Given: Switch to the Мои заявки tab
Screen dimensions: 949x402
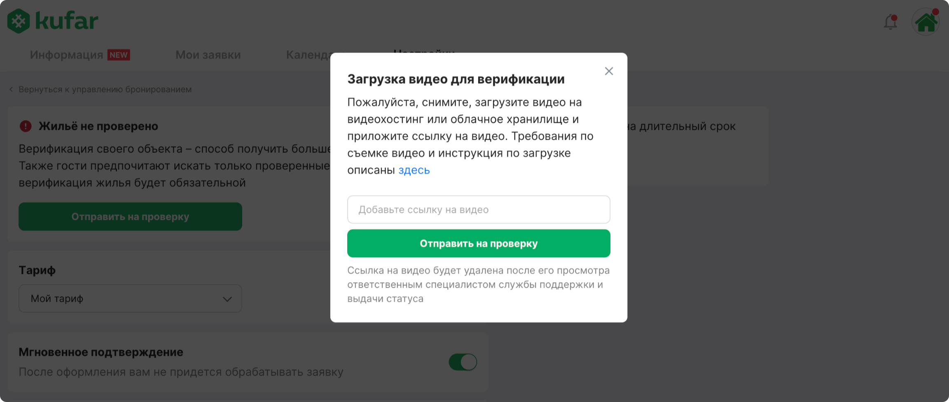Looking at the screenshot, I should coord(208,55).
